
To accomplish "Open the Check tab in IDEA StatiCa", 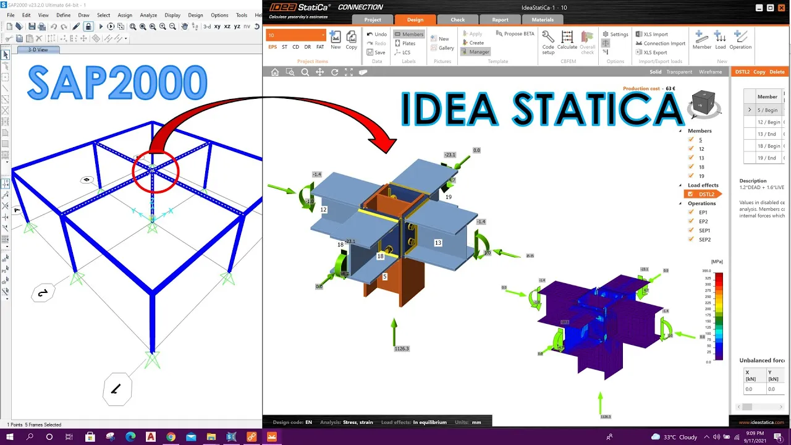I will 457,19.
